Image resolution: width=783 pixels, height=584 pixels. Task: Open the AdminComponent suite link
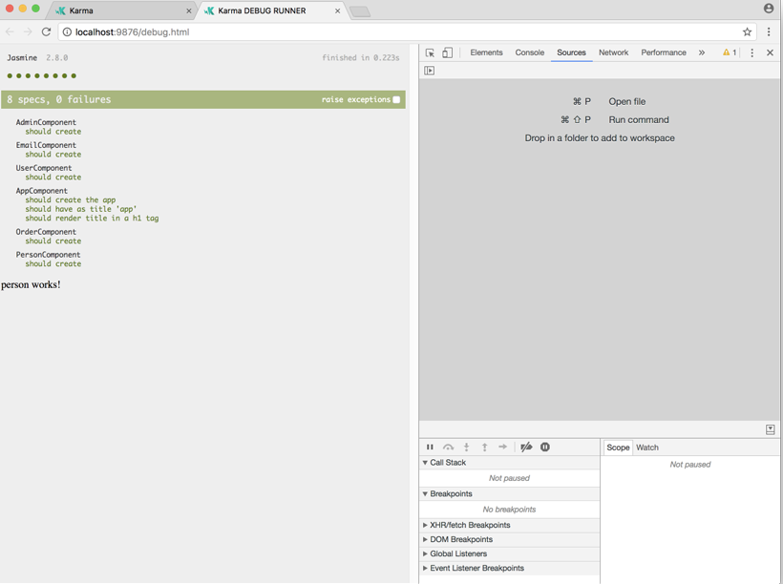click(x=46, y=122)
